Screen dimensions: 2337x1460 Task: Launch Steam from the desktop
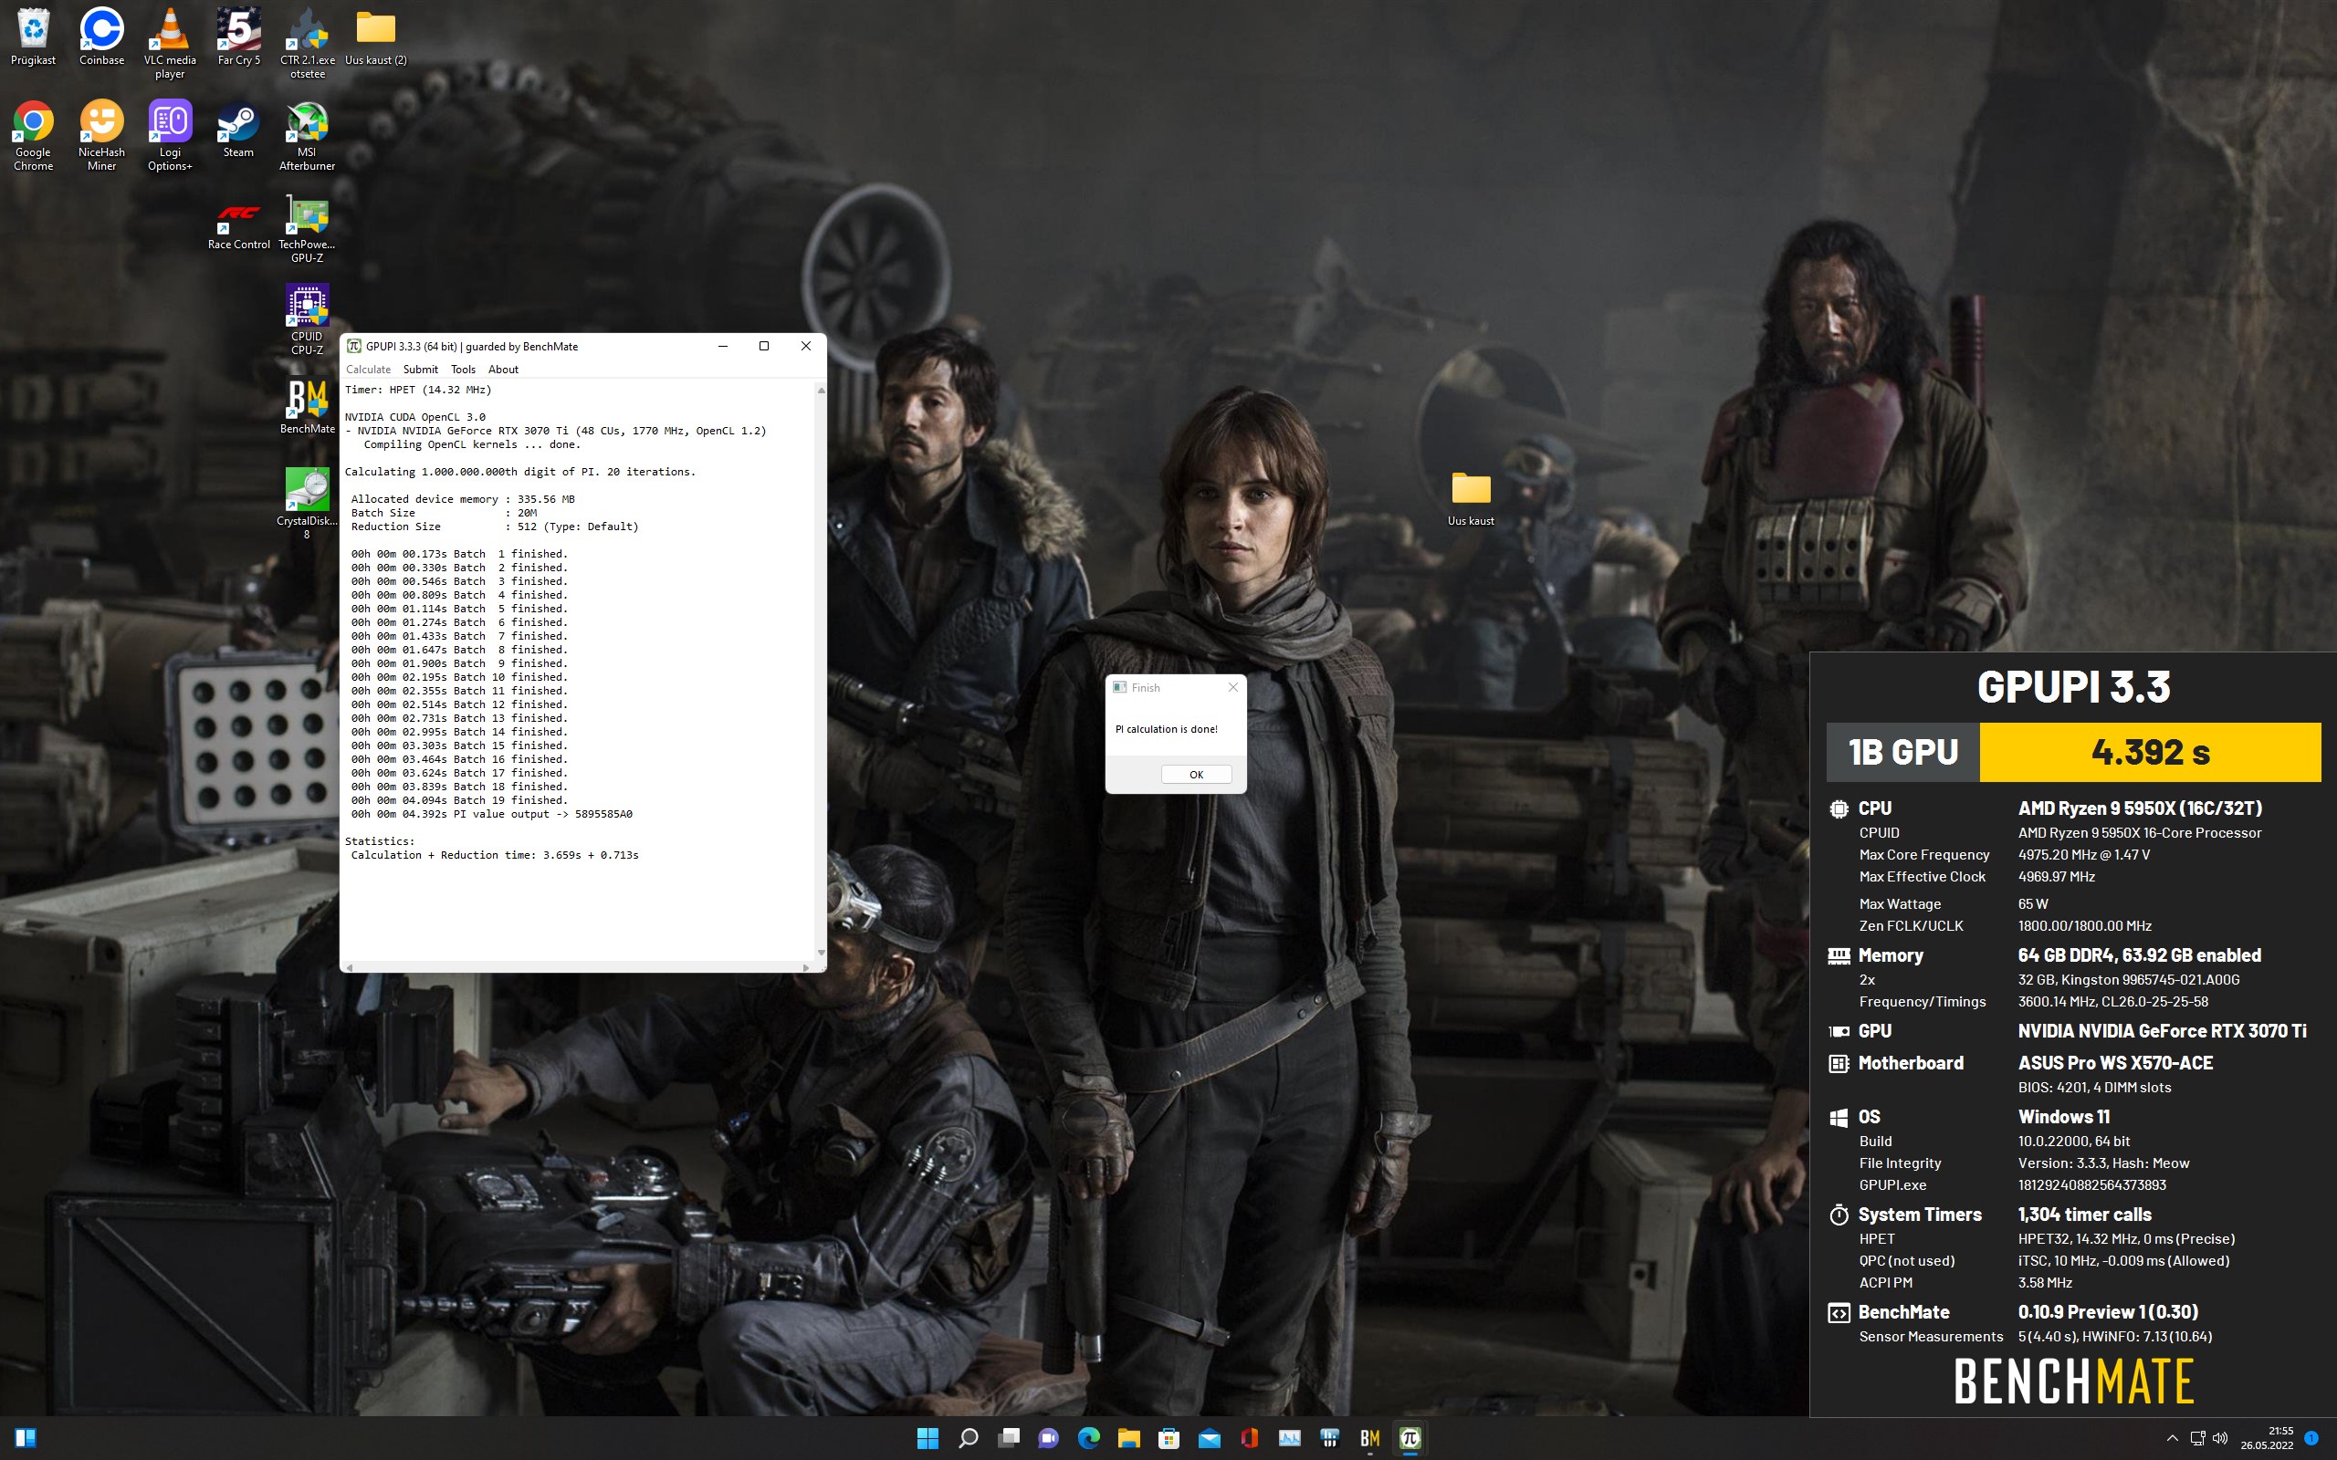pyautogui.click(x=238, y=129)
